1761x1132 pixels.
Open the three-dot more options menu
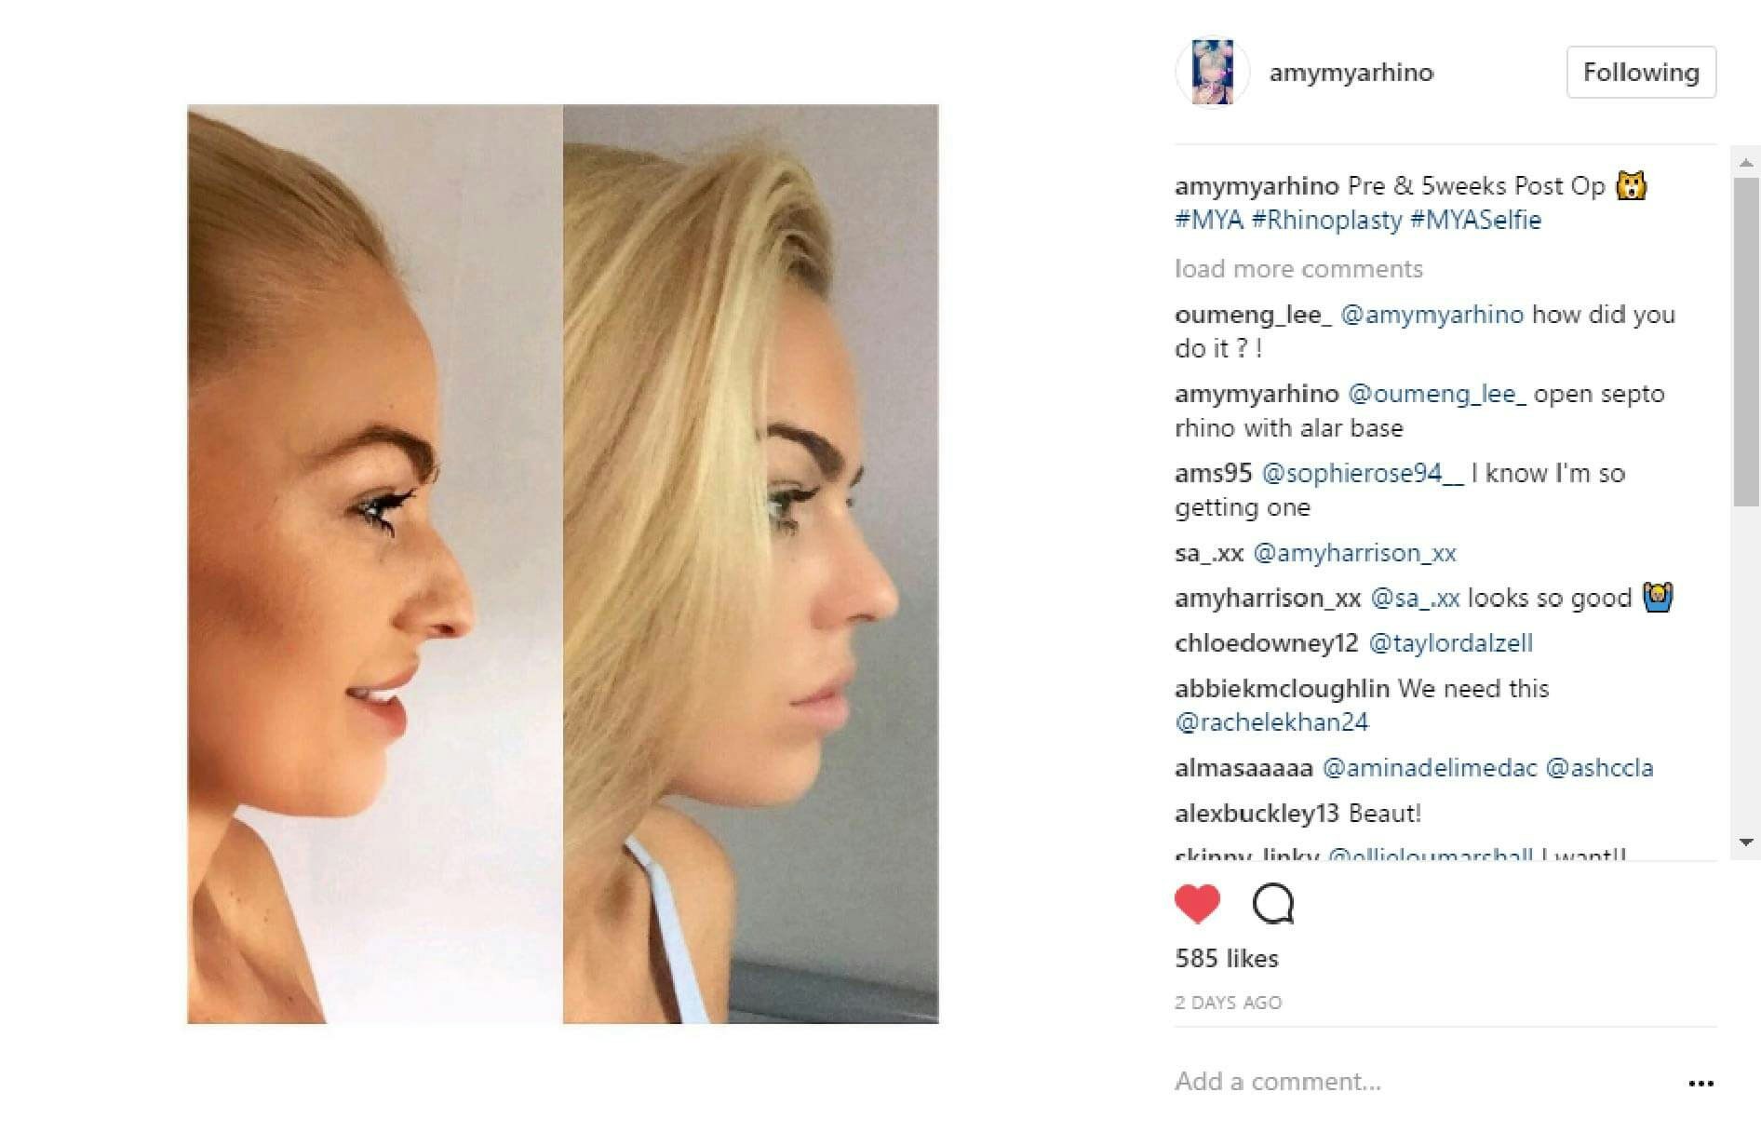pos(1701,1083)
